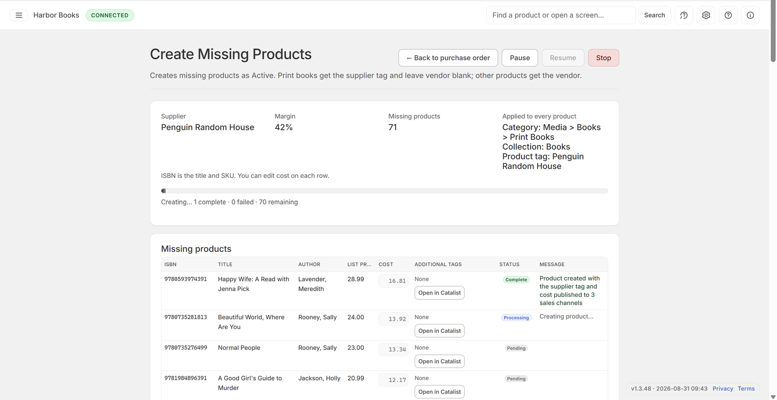Click the Complete status badge
Image resolution: width=777 pixels, height=400 pixels.
coord(516,279)
